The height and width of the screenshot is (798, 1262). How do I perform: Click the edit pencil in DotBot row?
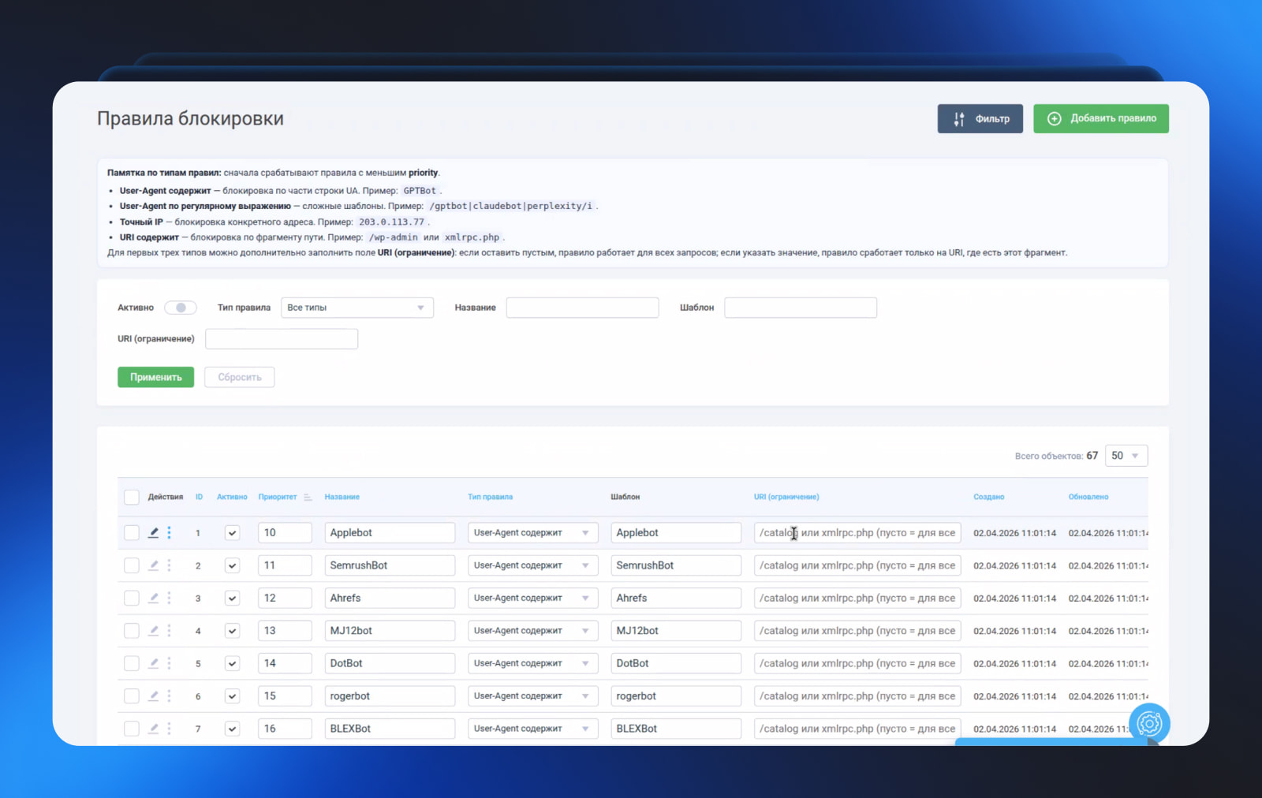coord(154,663)
